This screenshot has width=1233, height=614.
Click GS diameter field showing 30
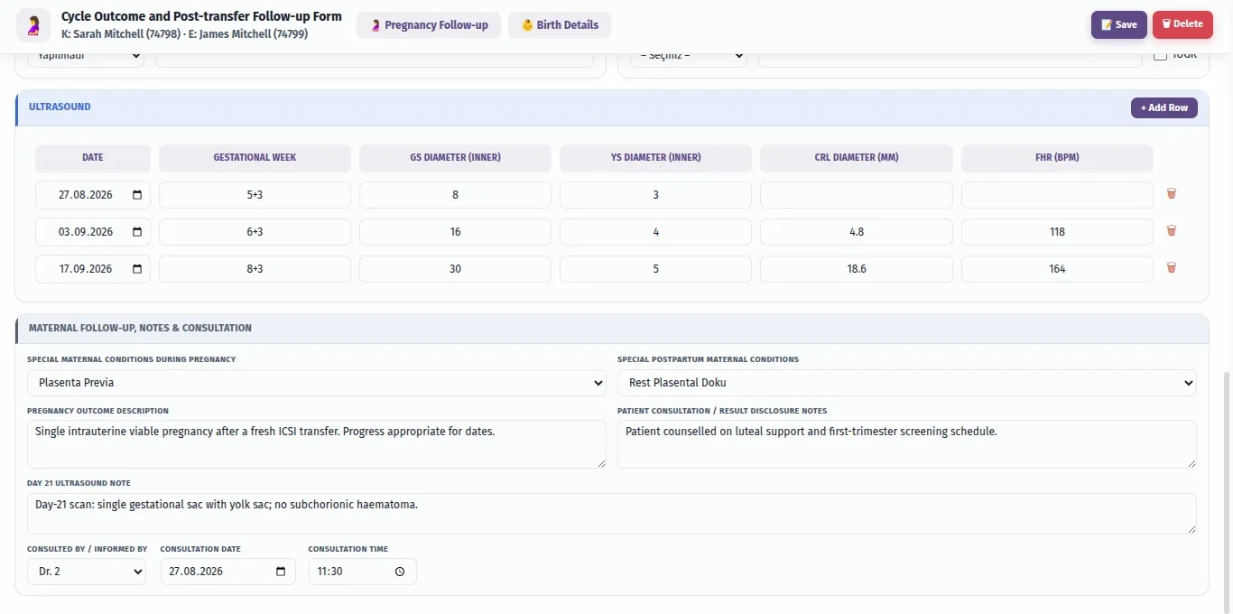click(455, 269)
